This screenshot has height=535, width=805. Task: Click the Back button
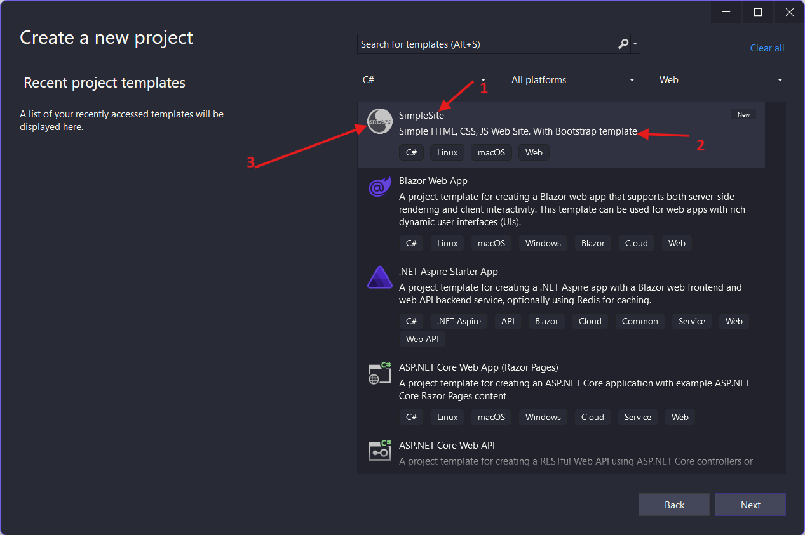(673, 505)
